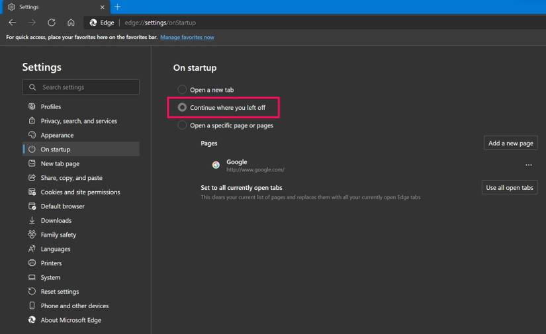Open Privacy, search, and services settings
The height and width of the screenshot is (334, 546).
[x=79, y=121]
